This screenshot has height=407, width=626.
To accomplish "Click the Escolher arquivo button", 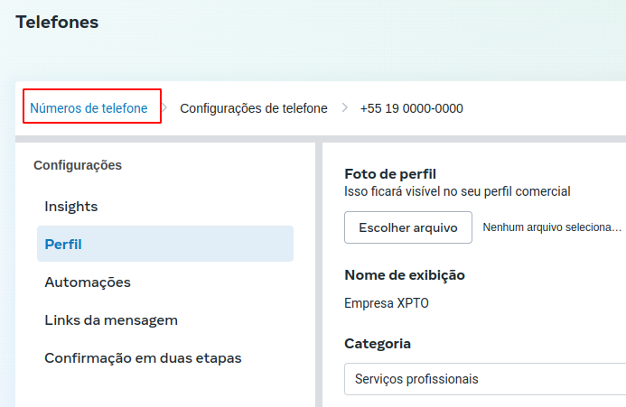I will coord(408,227).
